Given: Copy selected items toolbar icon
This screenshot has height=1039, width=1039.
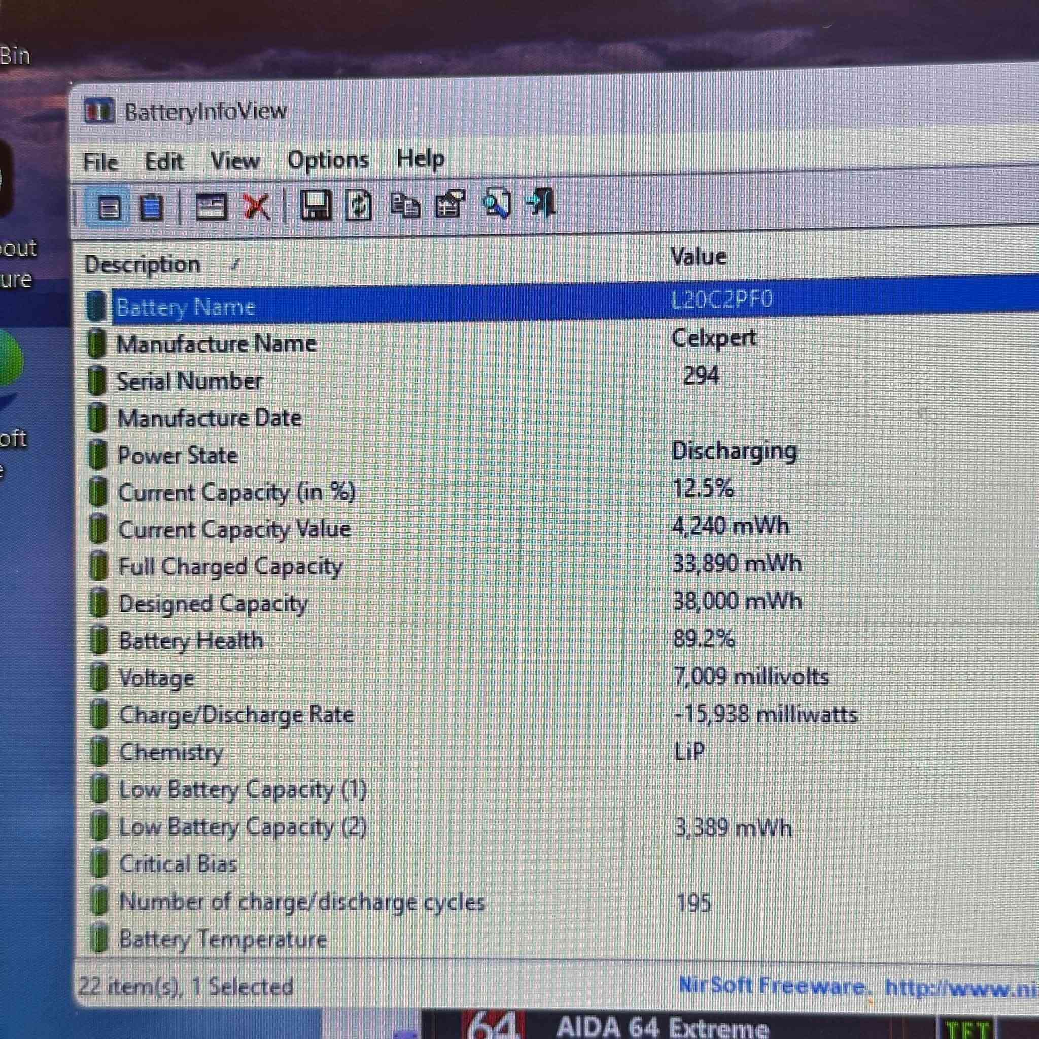Looking at the screenshot, I should coord(404,205).
